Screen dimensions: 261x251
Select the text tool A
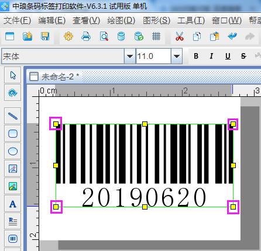coord(13,204)
